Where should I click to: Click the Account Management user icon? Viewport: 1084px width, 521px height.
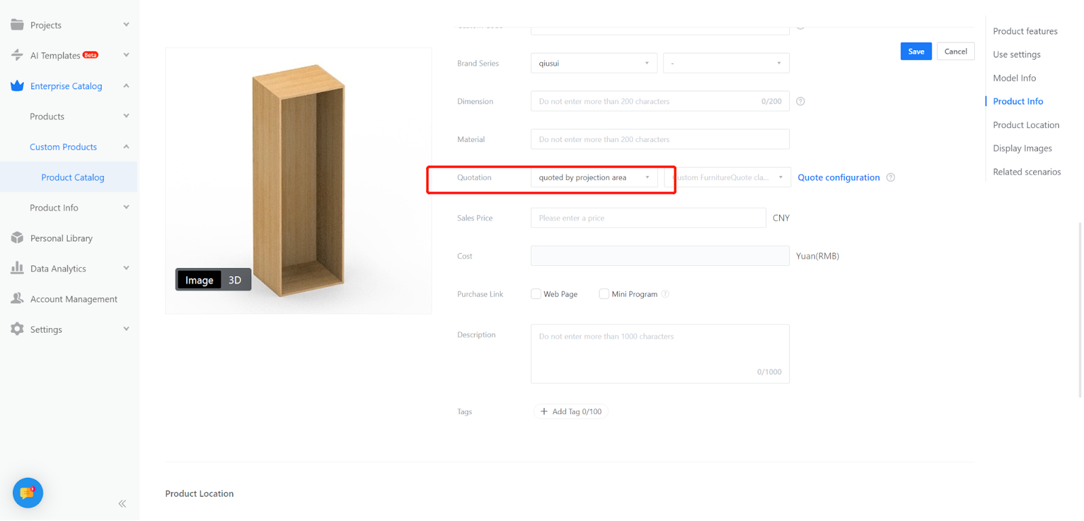17,298
